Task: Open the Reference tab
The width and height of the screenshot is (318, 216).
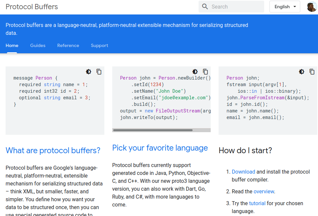Action: coord(68,45)
